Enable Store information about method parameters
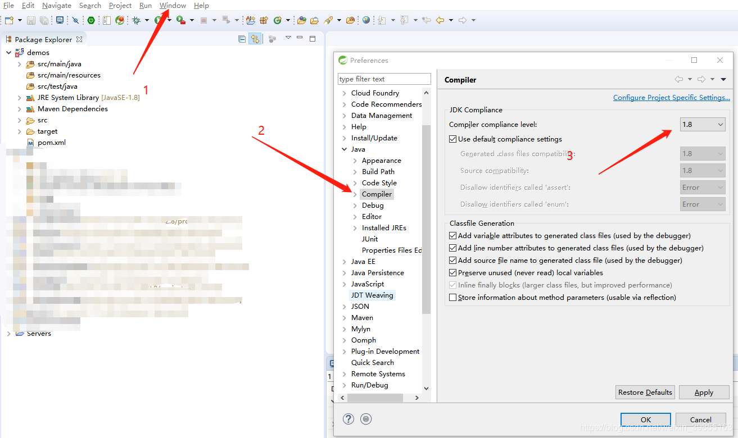The width and height of the screenshot is (738, 438). tap(453, 297)
